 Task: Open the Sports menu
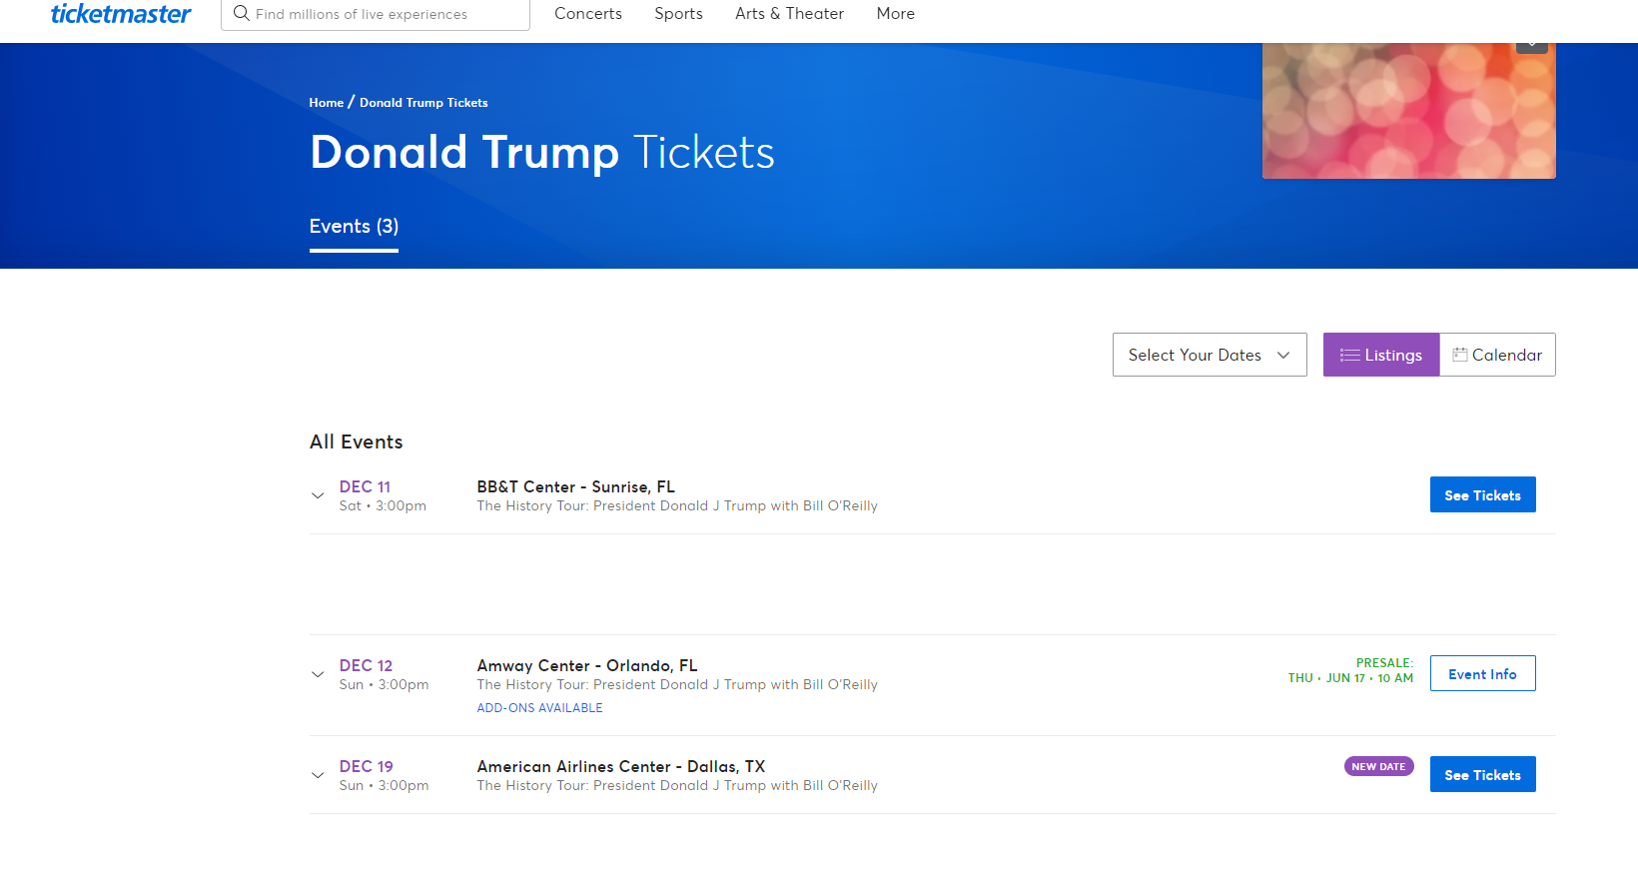click(x=678, y=14)
